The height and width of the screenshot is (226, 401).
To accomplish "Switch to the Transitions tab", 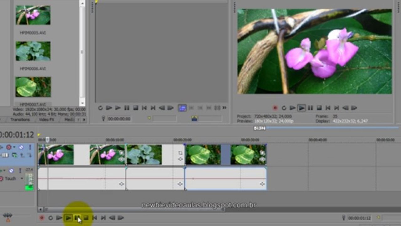I will 20,120.
